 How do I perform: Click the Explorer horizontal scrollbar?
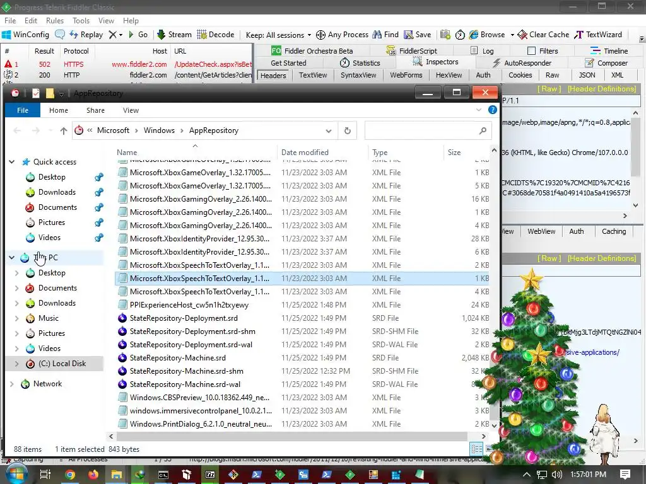pyautogui.click(x=291, y=436)
